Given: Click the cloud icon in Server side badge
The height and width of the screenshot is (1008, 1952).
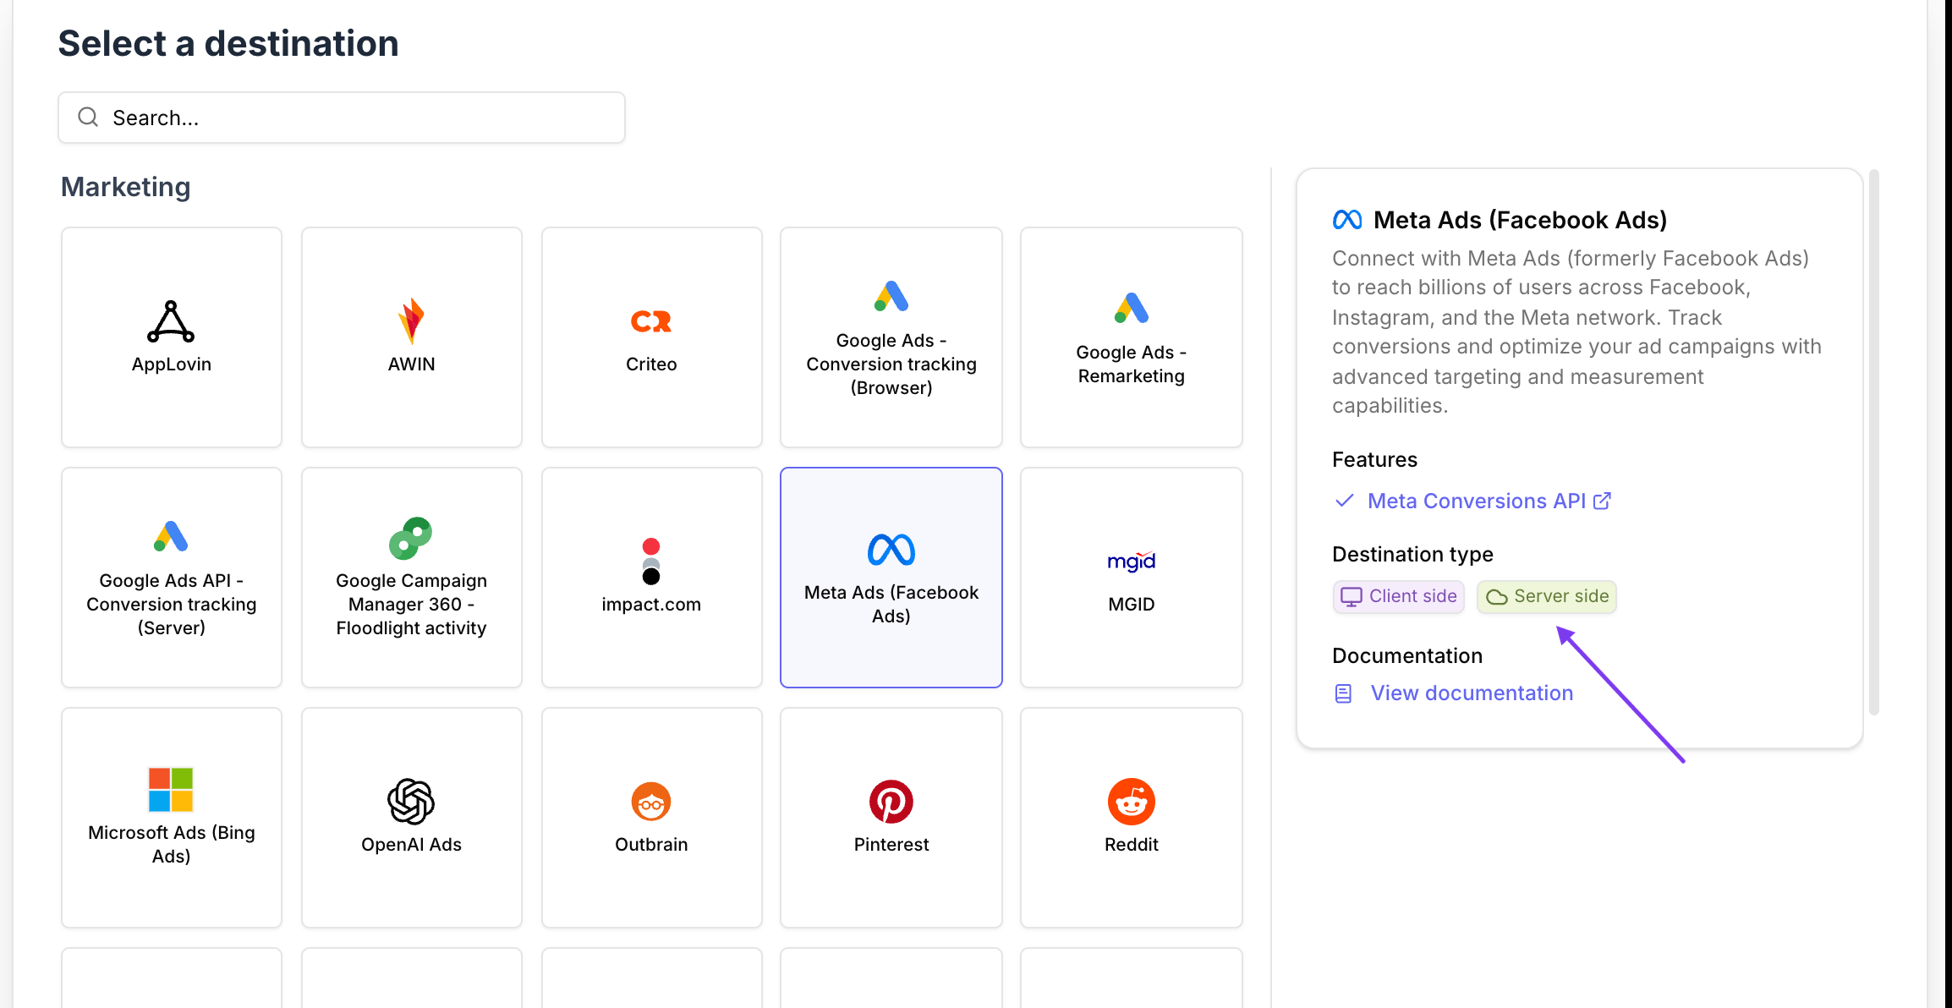Looking at the screenshot, I should (x=1497, y=597).
